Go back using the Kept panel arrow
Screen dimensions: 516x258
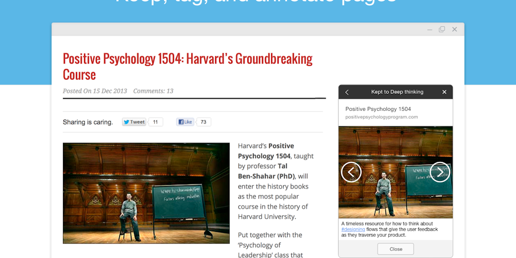pyautogui.click(x=347, y=92)
